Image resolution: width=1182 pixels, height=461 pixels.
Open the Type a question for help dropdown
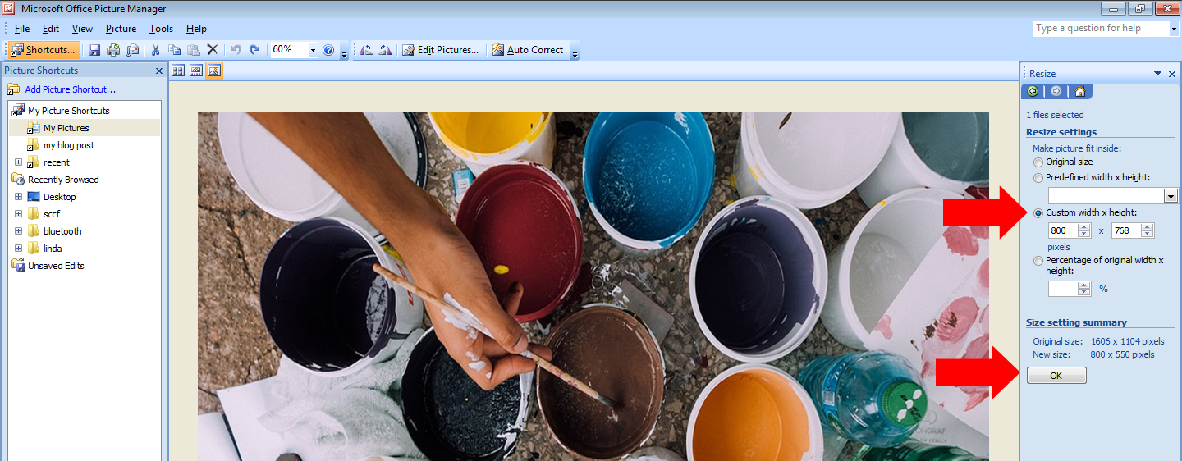pyautogui.click(x=1173, y=28)
